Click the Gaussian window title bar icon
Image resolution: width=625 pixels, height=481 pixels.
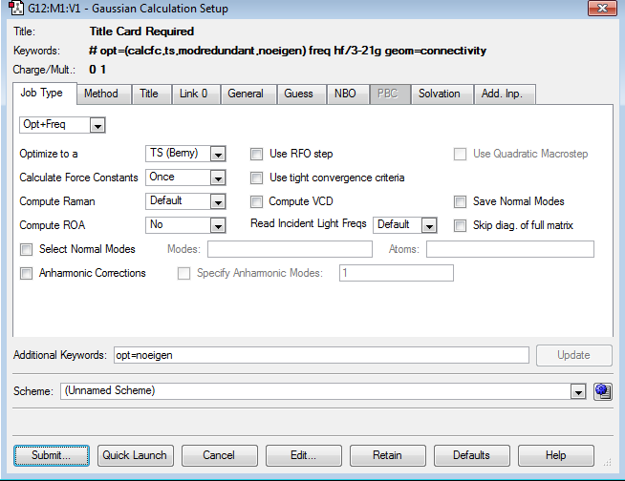16,9
